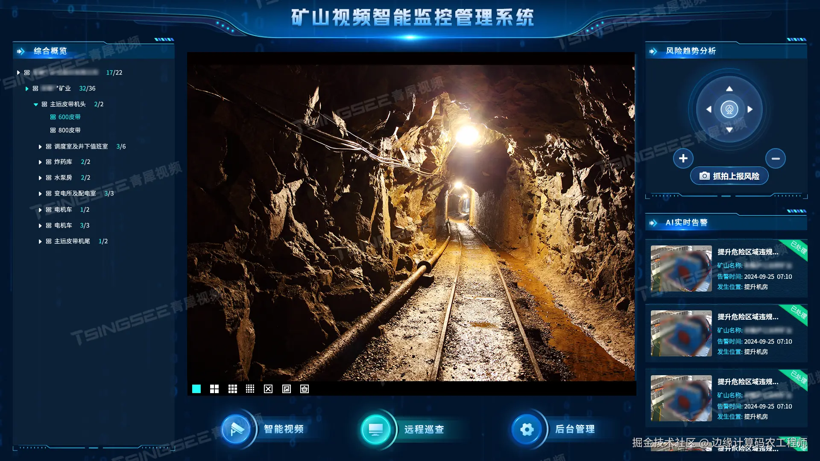Switch to nine-split video grid layout
Image resolution: width=820 pixels, height=461 pixels.
(x=233, y=389)
